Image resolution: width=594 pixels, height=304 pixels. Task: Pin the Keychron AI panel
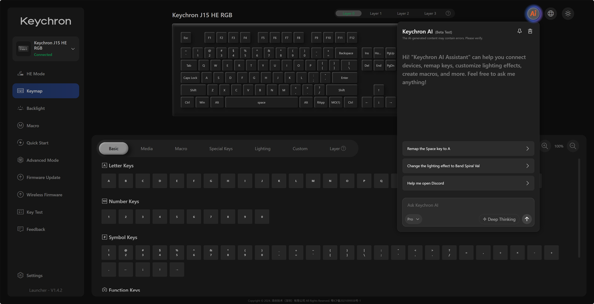[x=519, y=31]
